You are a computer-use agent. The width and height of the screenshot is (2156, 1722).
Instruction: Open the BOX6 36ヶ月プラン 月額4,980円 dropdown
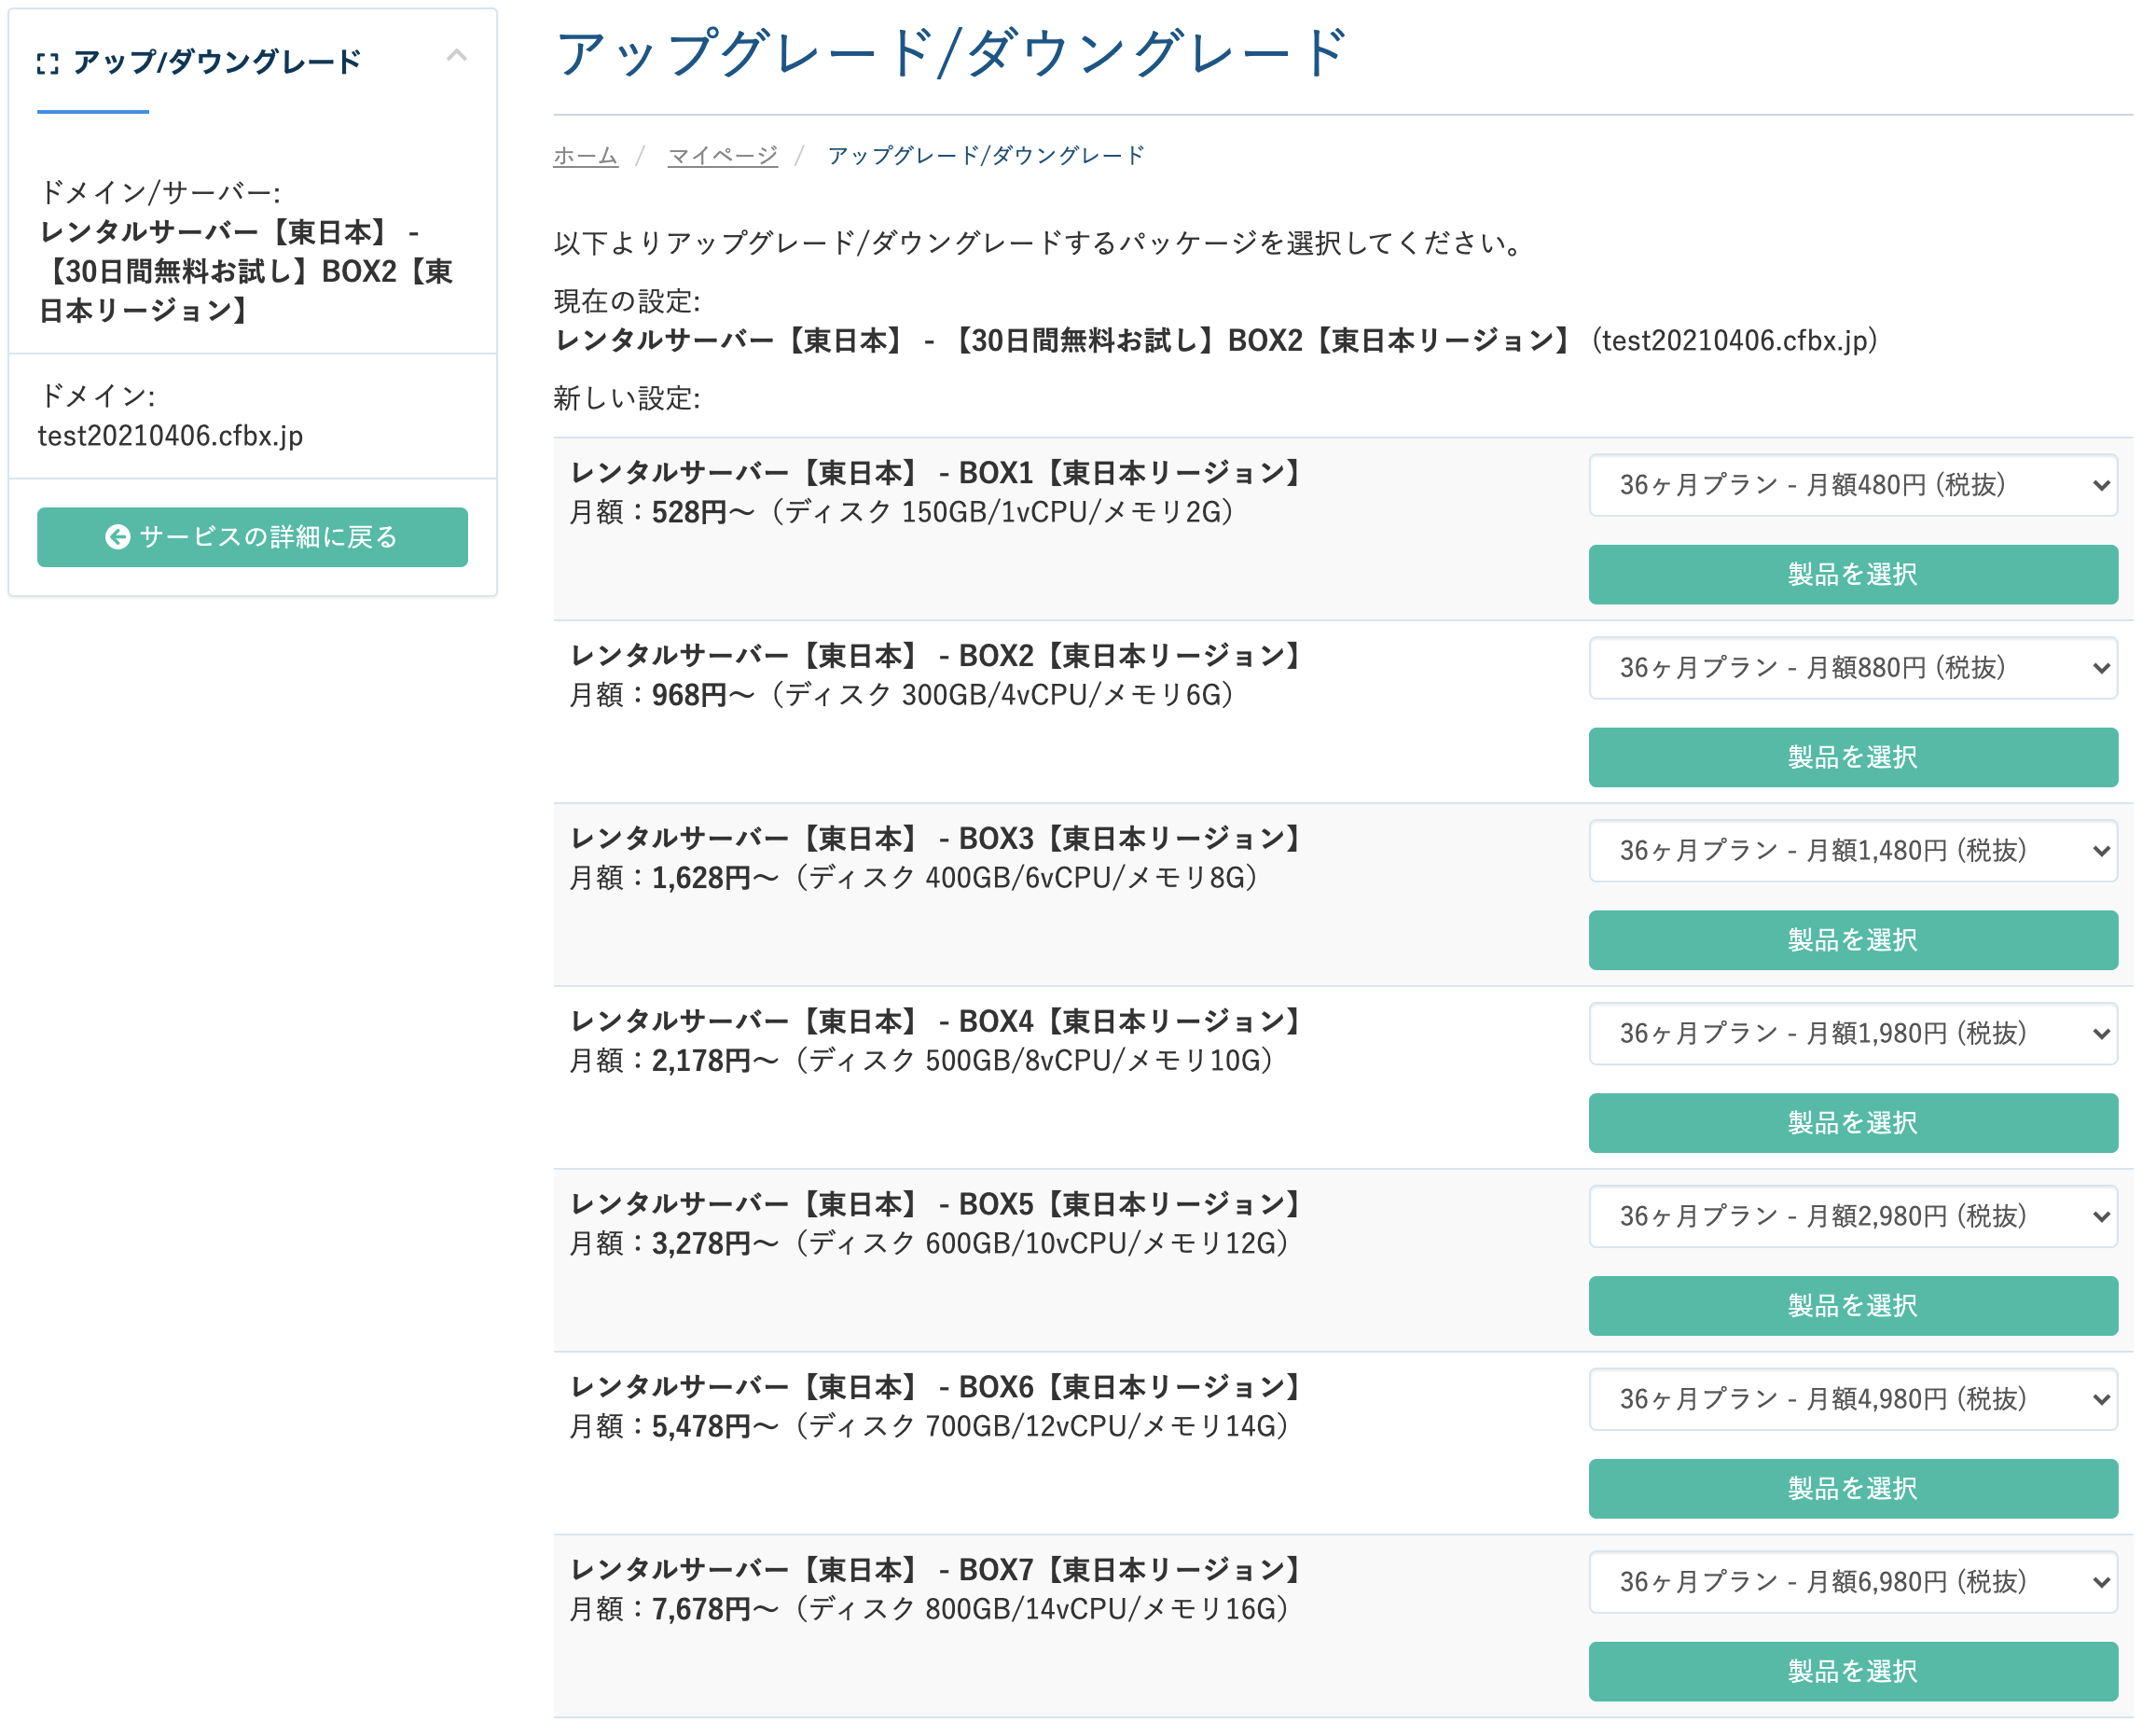point(1852,1401)
